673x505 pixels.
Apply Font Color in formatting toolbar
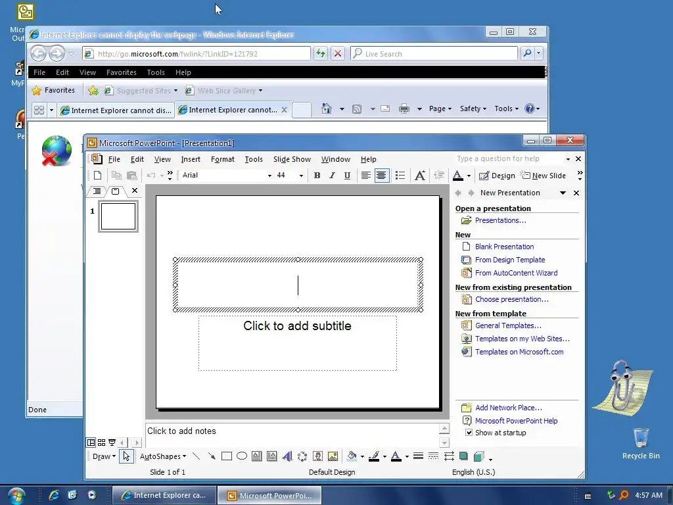457,175
